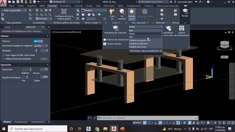Click the ViewCube in the viewport

click(224, 45)
